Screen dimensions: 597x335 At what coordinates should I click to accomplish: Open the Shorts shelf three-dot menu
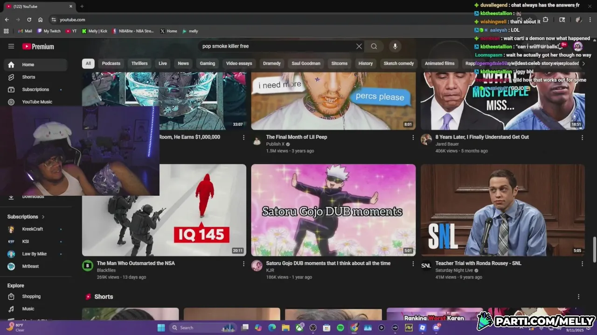pos(578,296)
